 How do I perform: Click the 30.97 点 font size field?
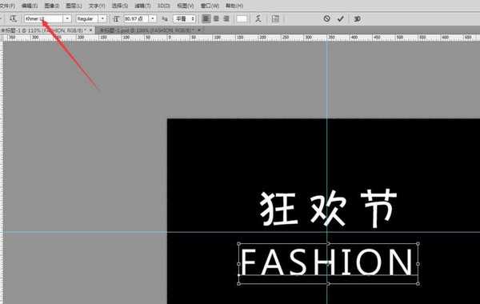[x=136, y=19]
